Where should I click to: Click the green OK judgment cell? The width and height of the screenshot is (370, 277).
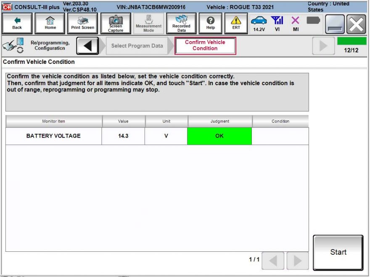[219, 136]
